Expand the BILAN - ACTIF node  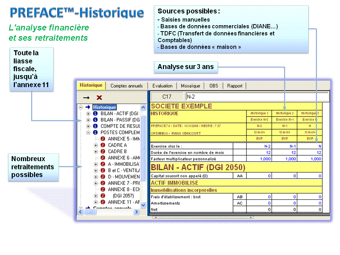(x=88, y=113)
